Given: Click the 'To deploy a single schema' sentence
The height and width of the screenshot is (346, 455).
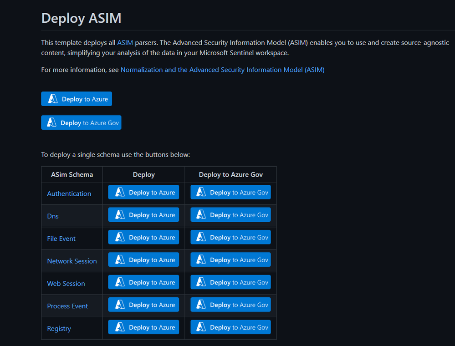Looking at the screenshot, I should tap(116, 155).
